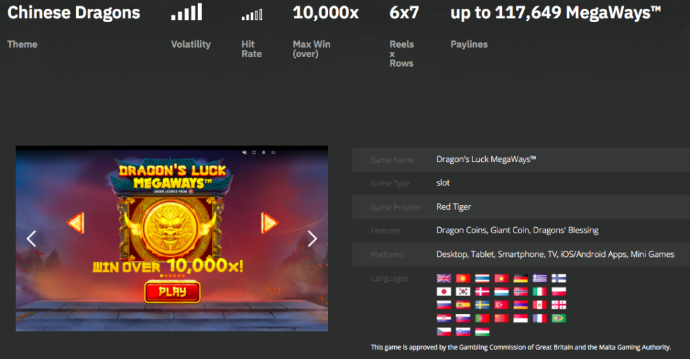Click the 'Hit Rate' label
The image size is (690, 359).
click(x=251, y=48)
